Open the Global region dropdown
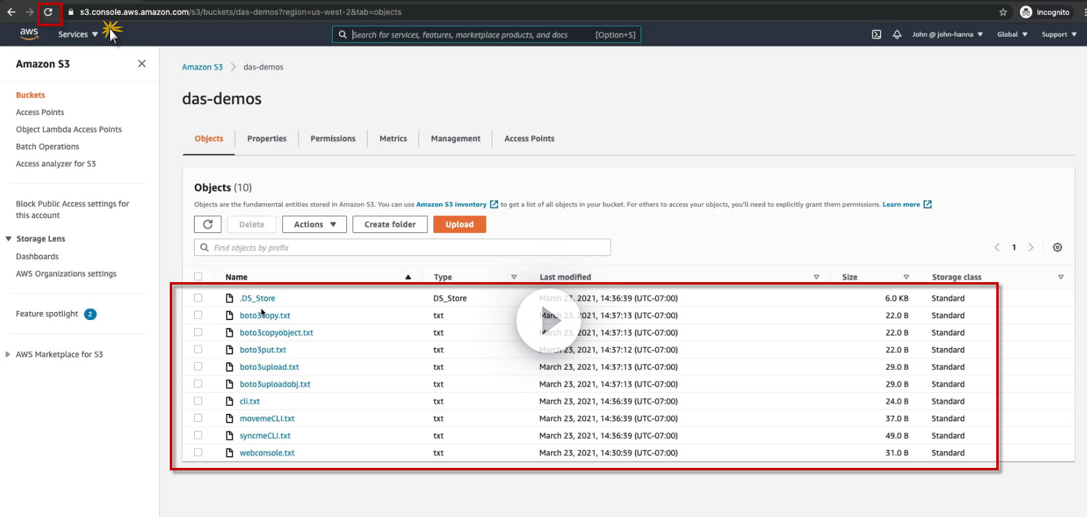The height and width of the screenshot is (517, 1087). point(1012,35)
